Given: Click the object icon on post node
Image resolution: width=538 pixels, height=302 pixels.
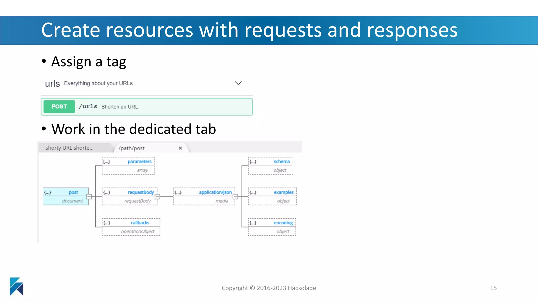Looking at the screenshot, I should [48, 192].
